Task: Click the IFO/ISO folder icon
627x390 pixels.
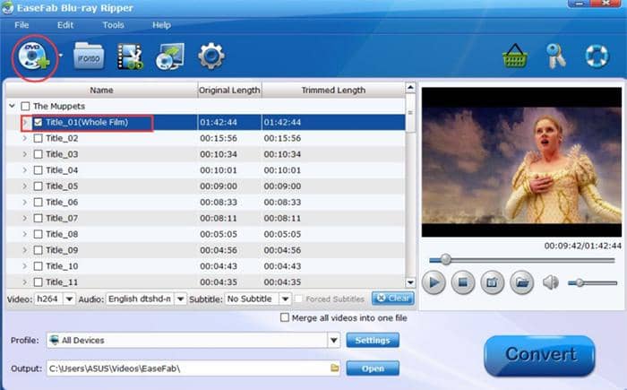Action: (89, 56)
